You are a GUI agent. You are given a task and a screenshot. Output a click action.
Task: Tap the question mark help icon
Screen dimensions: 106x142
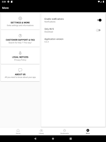(20, 35)
